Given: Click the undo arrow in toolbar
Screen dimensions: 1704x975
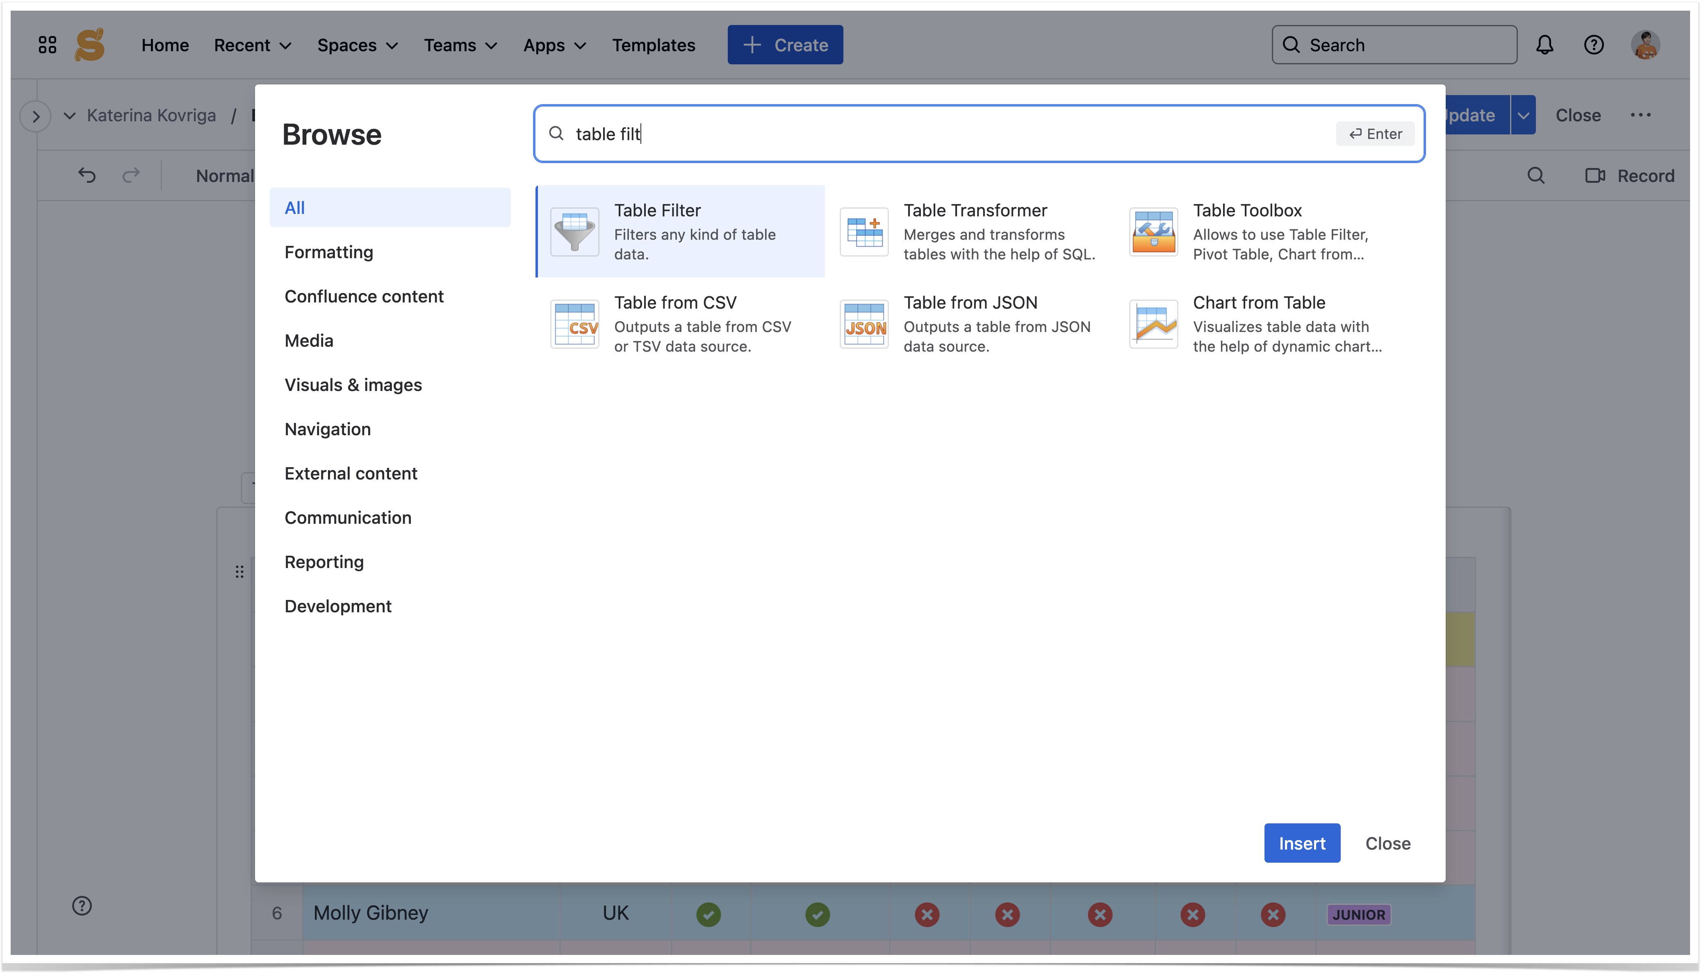Looking at the screenshot, I should click(x=87, y=175).
